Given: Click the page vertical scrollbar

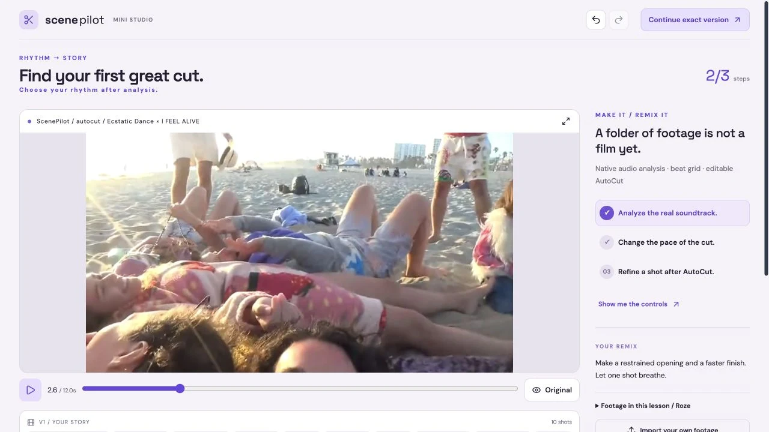Looking at the screenshot, I should tap(766, 138).
